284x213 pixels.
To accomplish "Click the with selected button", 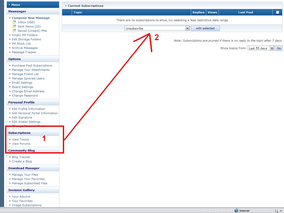I will click(x=205, y=28).
